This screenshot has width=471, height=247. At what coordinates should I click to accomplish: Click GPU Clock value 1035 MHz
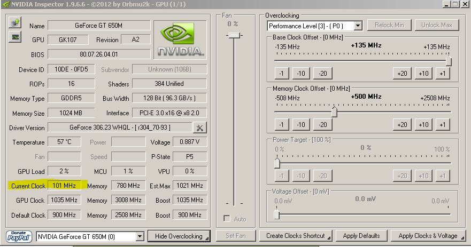(64, 200)
